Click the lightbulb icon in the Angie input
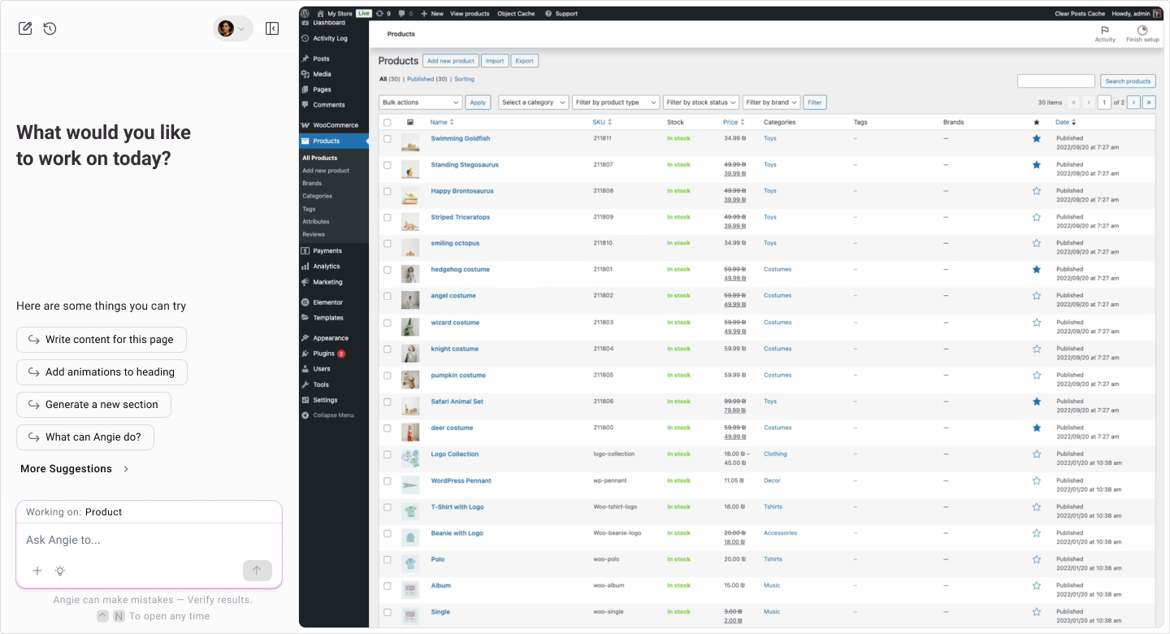The width and height of the screenshot is (1170, 634). [60, 571]
